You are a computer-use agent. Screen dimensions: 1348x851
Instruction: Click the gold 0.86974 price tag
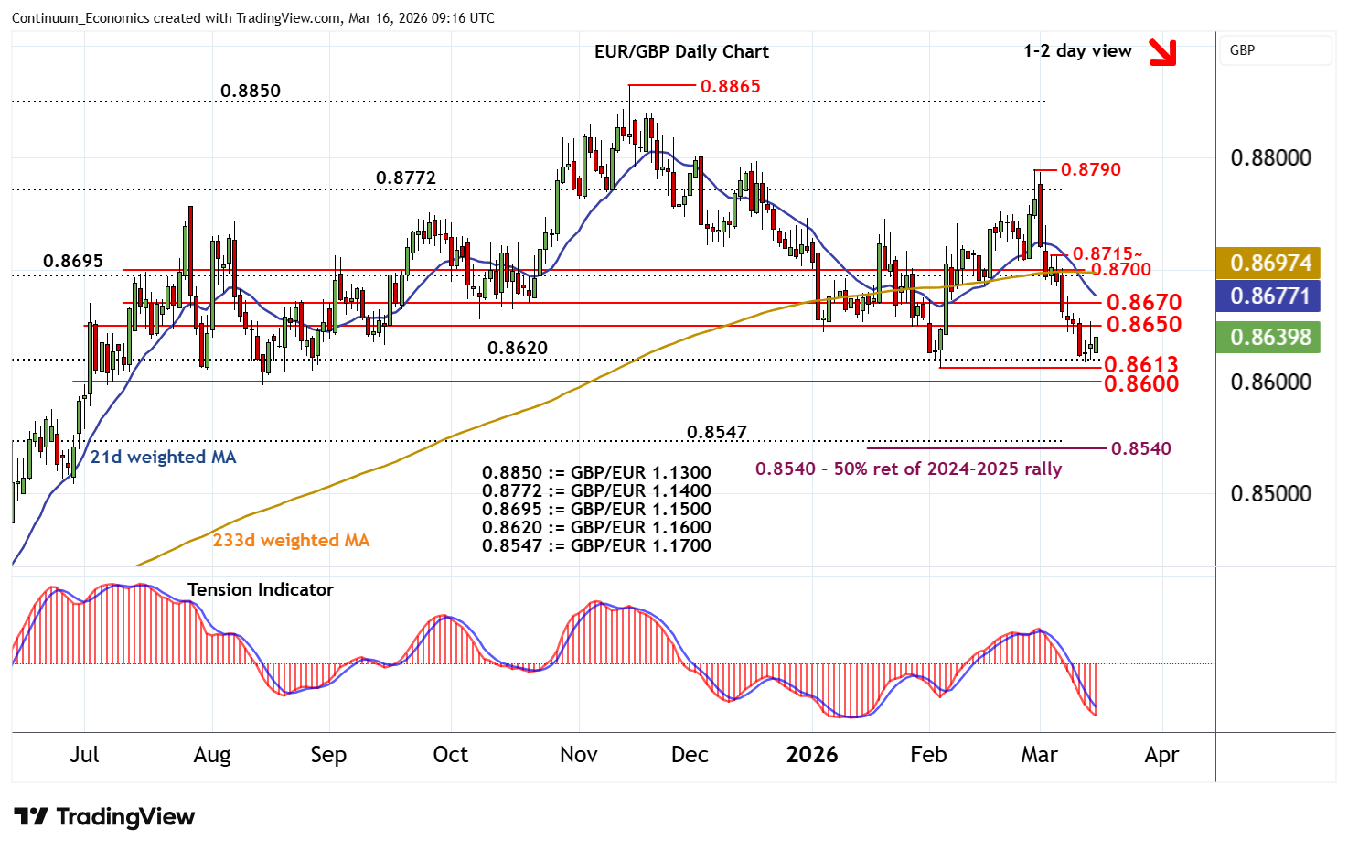click(x=1269, y=264)
